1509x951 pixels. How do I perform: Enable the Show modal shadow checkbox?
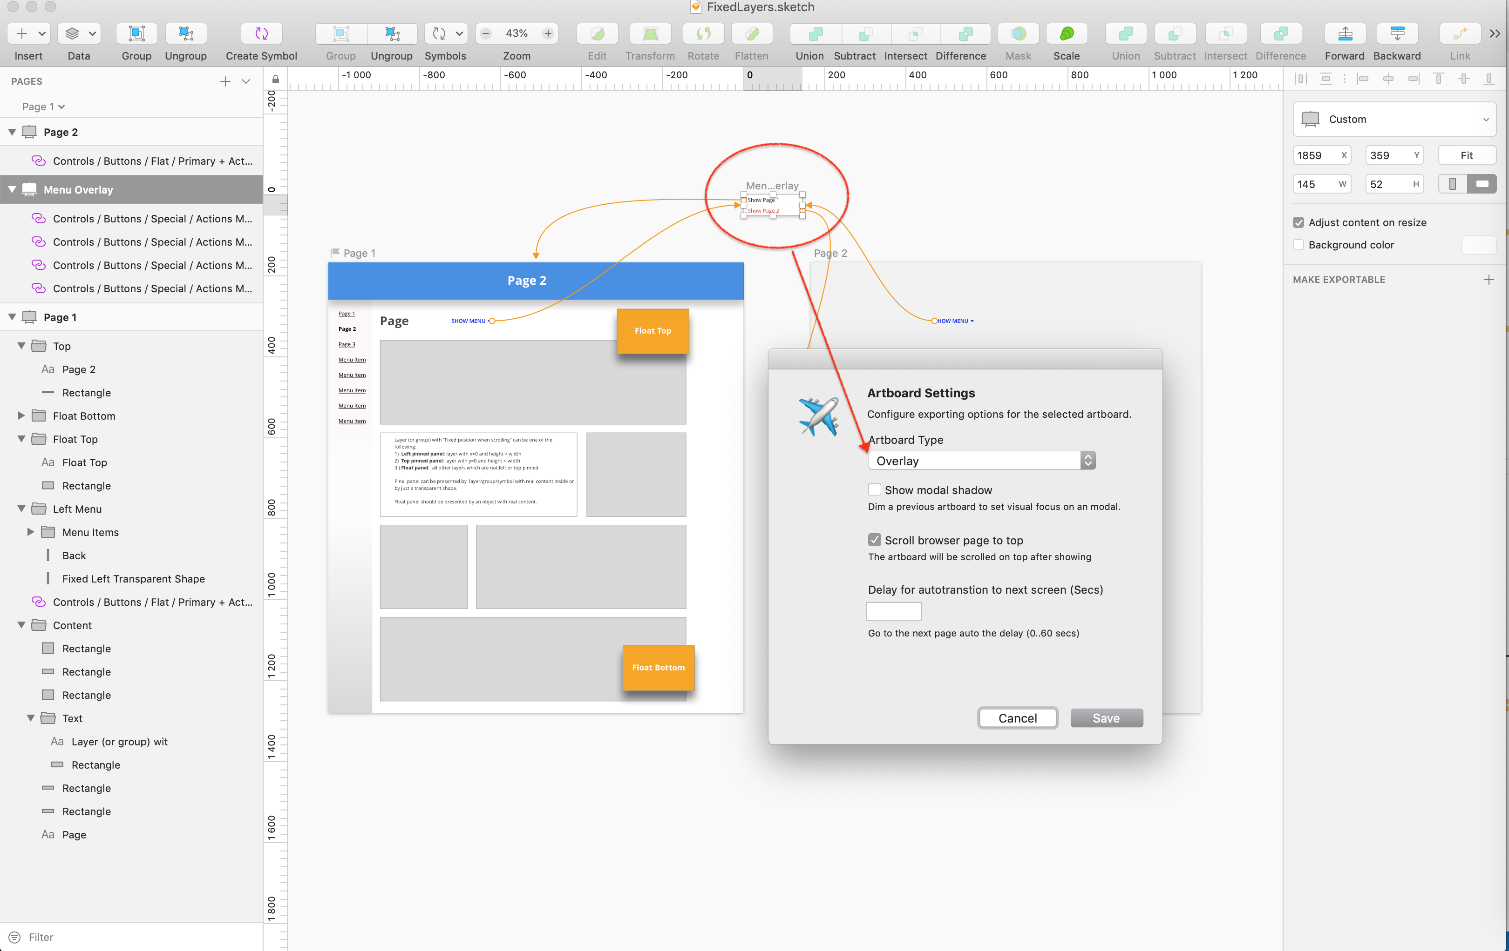[874, 489]
